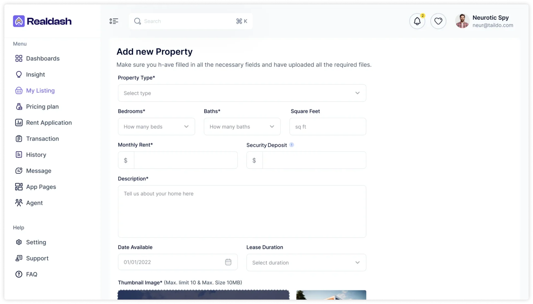Screen dimensions: 533x304
Task: Select My Listing menu item
Action: 35,91
